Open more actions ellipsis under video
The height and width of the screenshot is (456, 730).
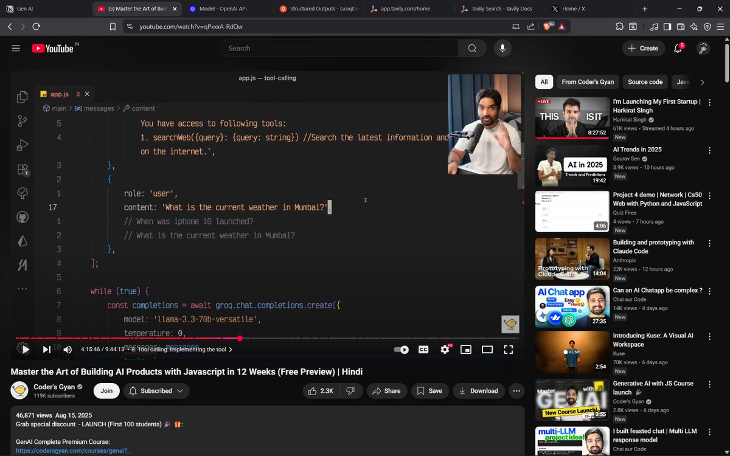pos(516,391)
